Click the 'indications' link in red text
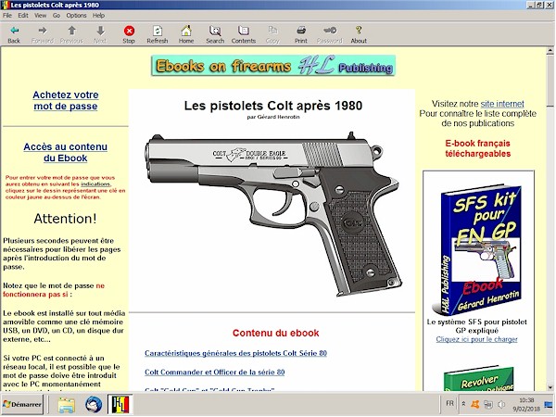The width and height of the screenshot is (556, 417). click(x=95, y=184)
